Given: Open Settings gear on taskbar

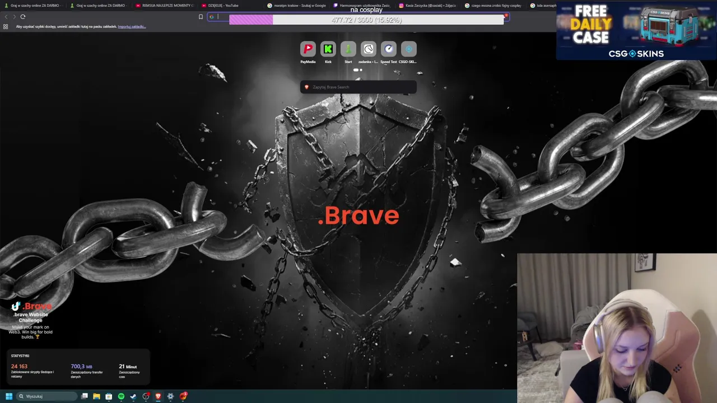Looking at the screenshot, I should 170,396.
